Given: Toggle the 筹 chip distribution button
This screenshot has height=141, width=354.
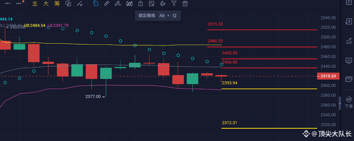Looking at the screenshot, I should click(x=57, y=4).
